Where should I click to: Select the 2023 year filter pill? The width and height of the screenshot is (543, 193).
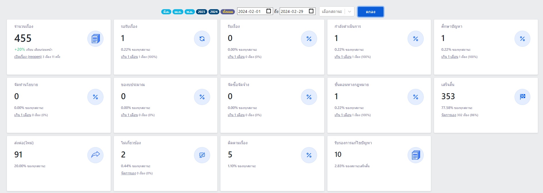(x=202, y=12)
